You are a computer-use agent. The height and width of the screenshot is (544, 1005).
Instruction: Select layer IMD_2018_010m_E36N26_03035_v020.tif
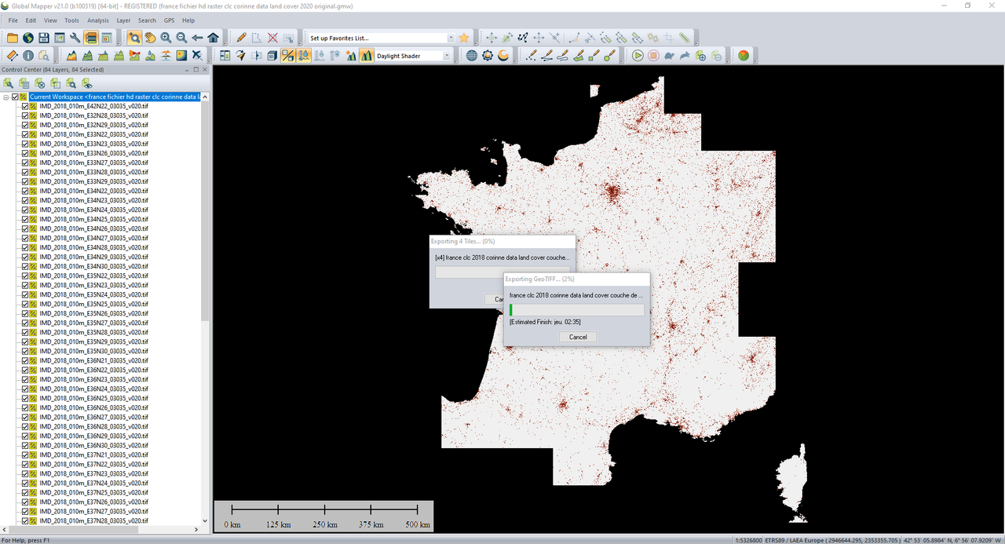(93, 407)
